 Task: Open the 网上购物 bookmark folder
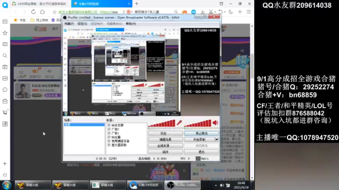tap(39, 20)
